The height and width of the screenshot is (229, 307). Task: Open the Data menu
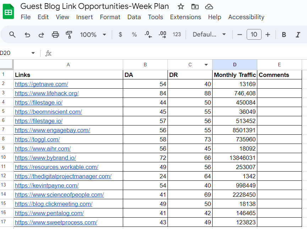(x=134, y=17)
